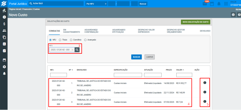The width and height of the screenshot is (241, 110).
Task: Click the Custos breadcrumb text
Action: pos(37,9)
